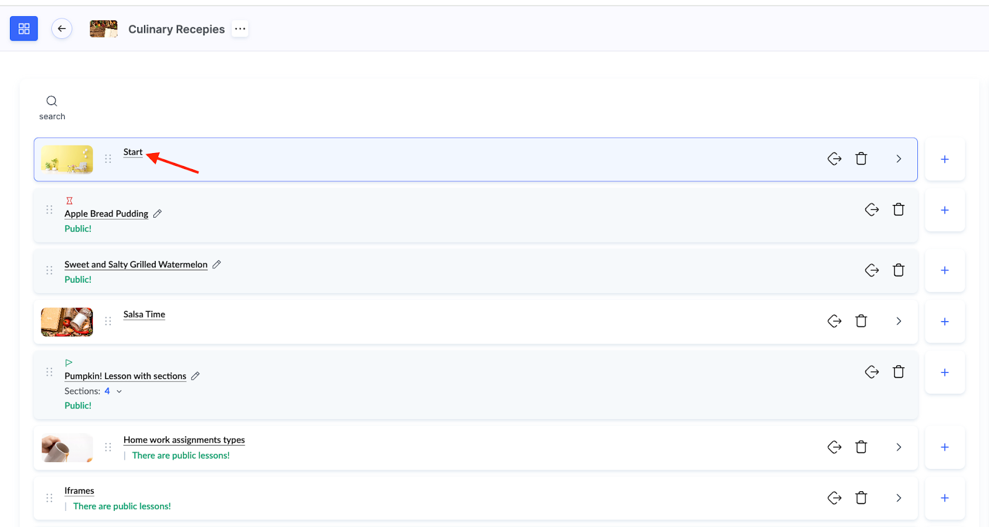The height and width of the screenshot is (527, 989).
Task: Expand Salsa Time module chevron
Action: coord(899,321)
